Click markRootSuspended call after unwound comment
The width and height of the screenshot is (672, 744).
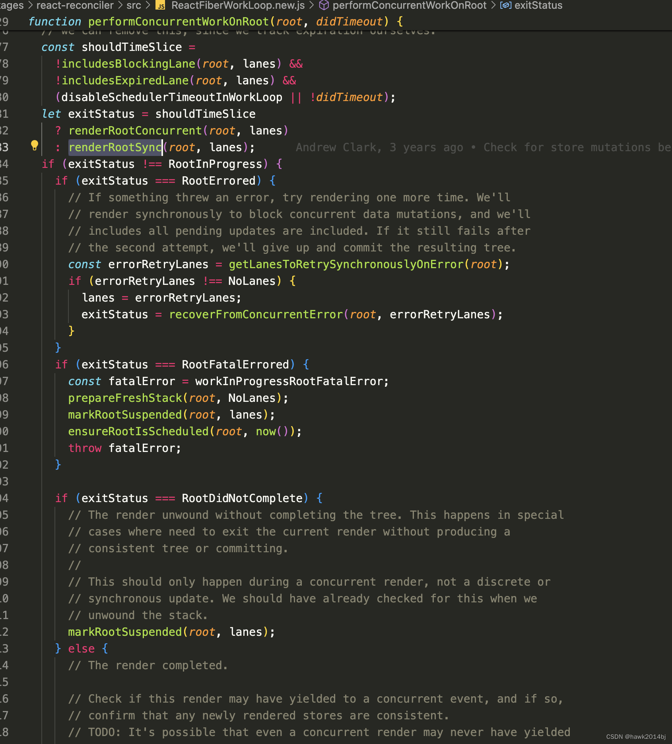(x=125, y=632)
